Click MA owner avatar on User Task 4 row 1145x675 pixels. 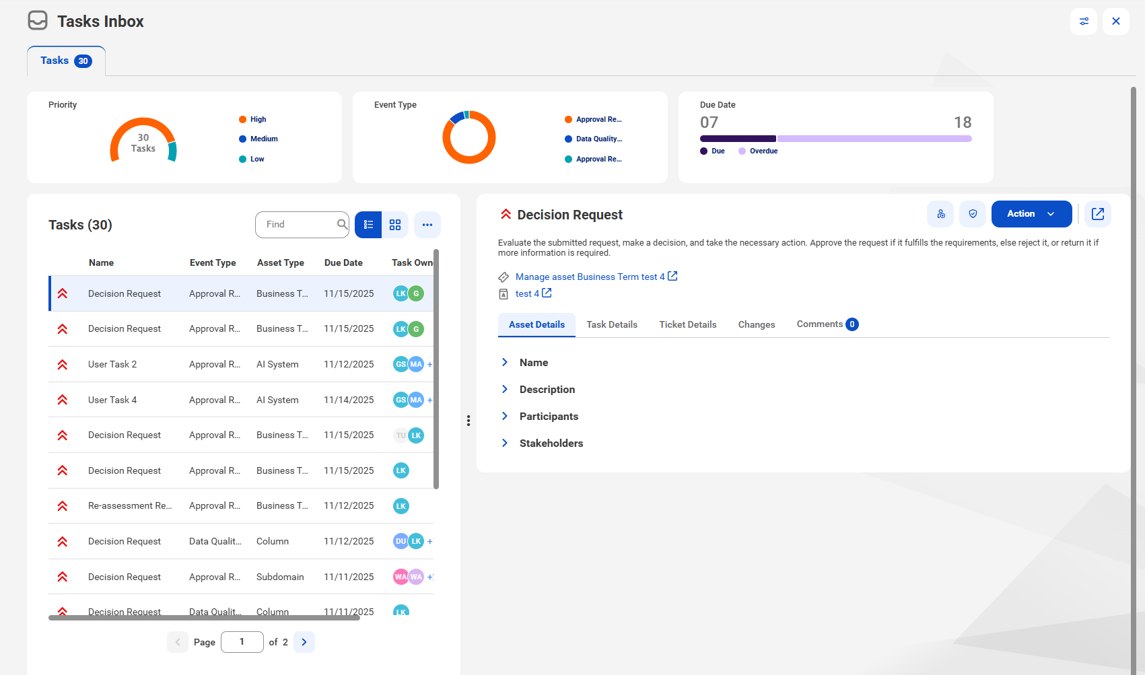point(417,400)
